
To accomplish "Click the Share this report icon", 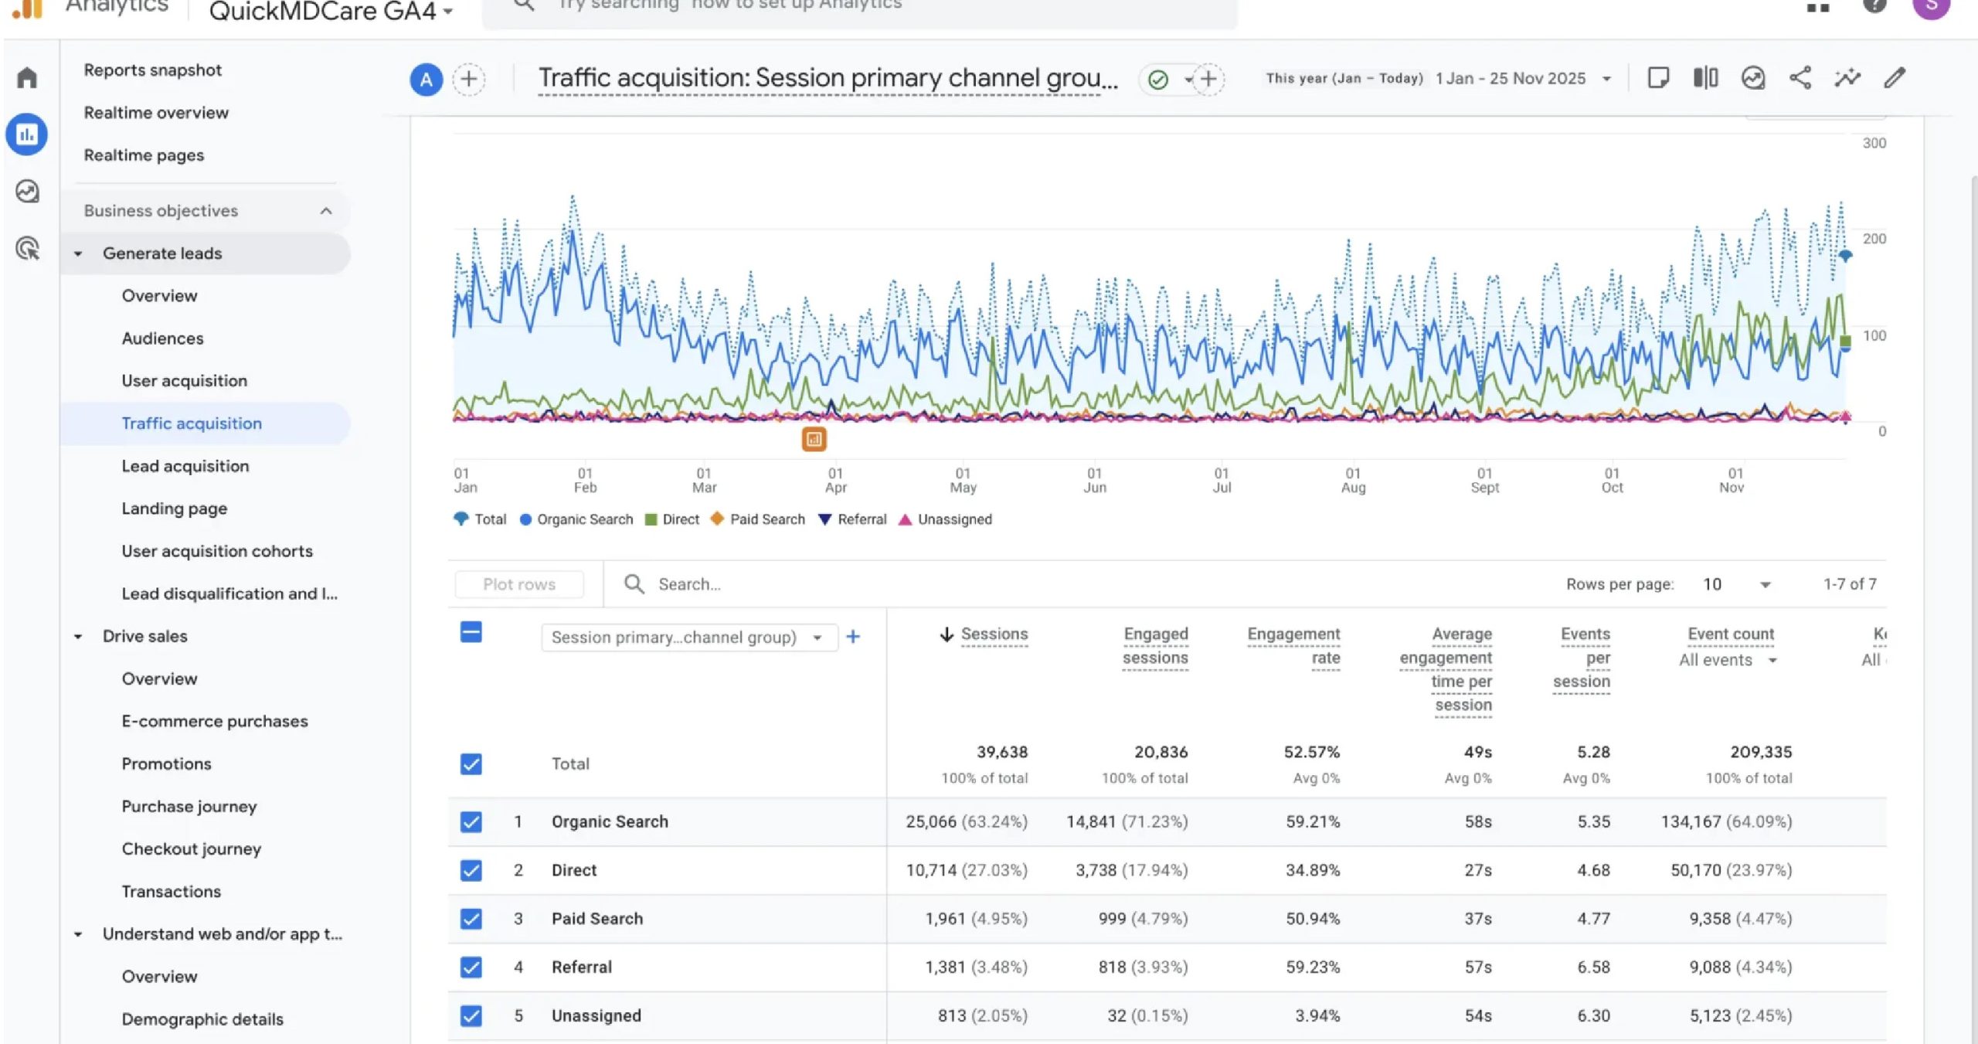I will click(x=1800, y=78).
